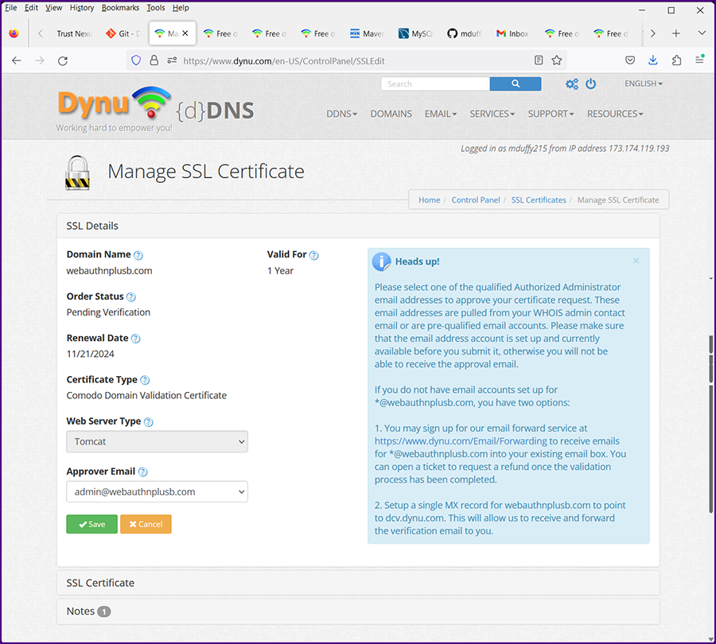Click the blue search magnifier button
Viewport: 716px width, 644px height.
(x=516, y=83)
